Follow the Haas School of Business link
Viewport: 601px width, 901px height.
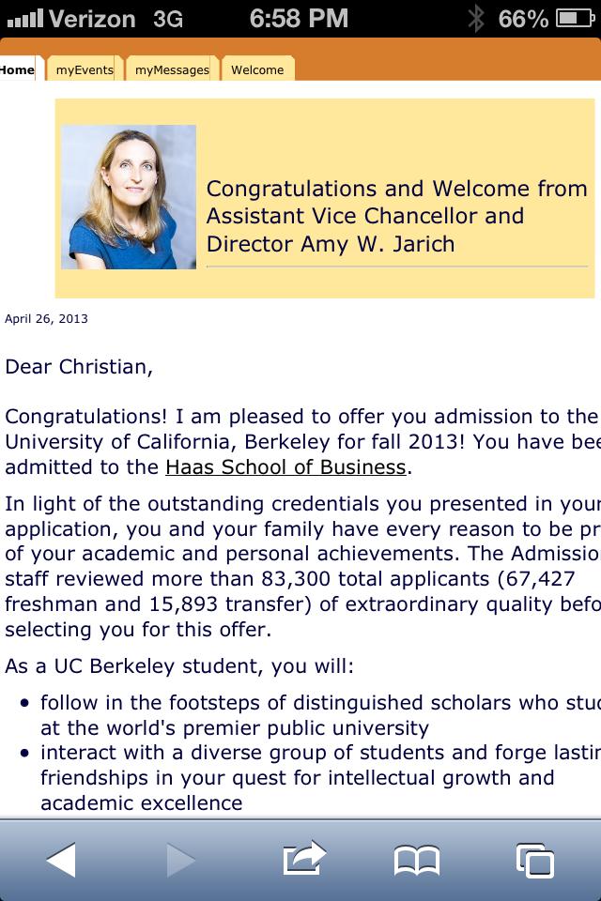[285, 466]
